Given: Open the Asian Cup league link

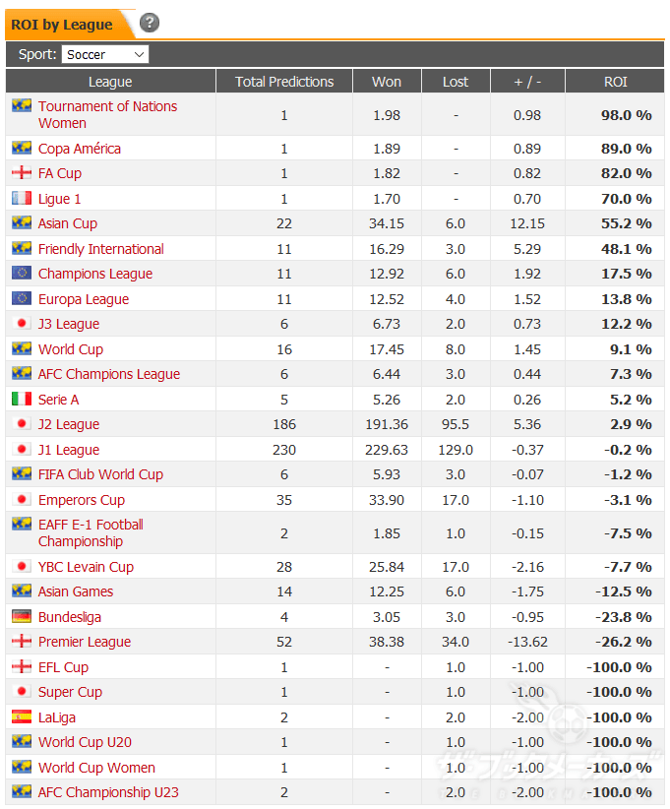Looking at the screenshot, I should pyautogui.click(x=68, y=223).
